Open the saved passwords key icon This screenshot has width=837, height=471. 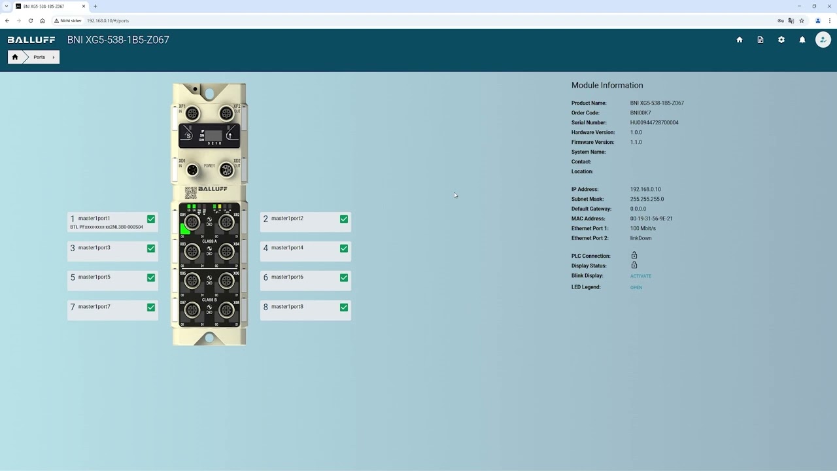[781, 20]
